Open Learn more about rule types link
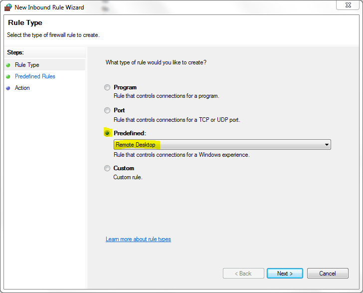363x293 pixels. (138, 239)
